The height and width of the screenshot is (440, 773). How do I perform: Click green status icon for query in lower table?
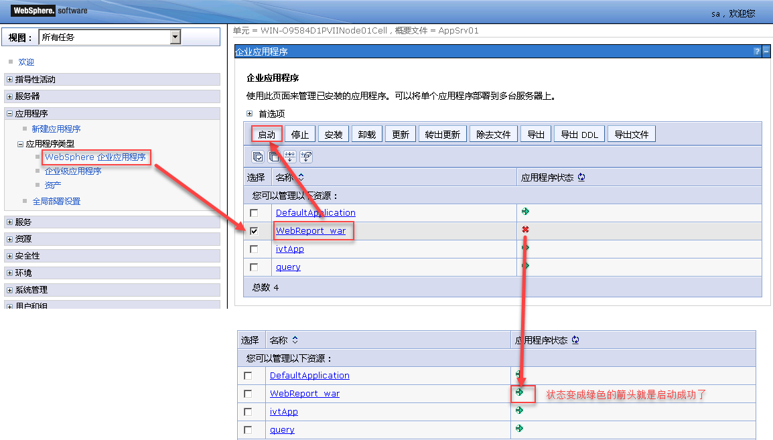tap(519, 428)
